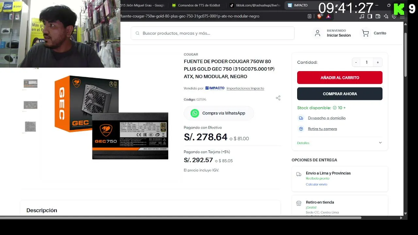The image size is (418, 235).
Task: Click Compra vía WhatsApp button
Action: point(219,113)
